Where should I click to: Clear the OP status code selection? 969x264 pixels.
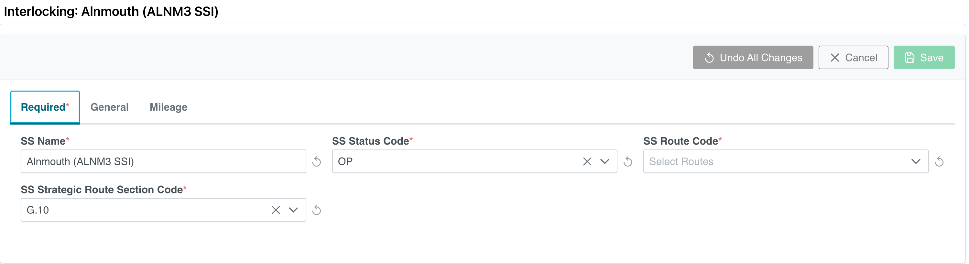tap(587, 162)
